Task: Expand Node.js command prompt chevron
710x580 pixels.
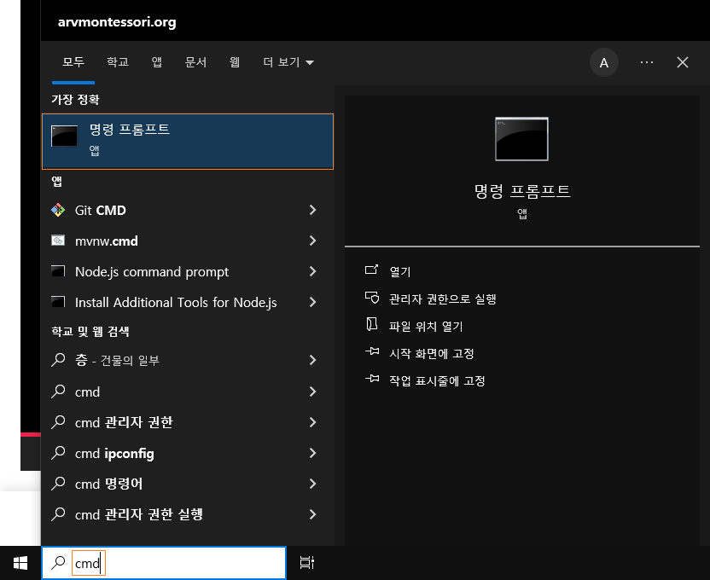Action: pos(312,271)
